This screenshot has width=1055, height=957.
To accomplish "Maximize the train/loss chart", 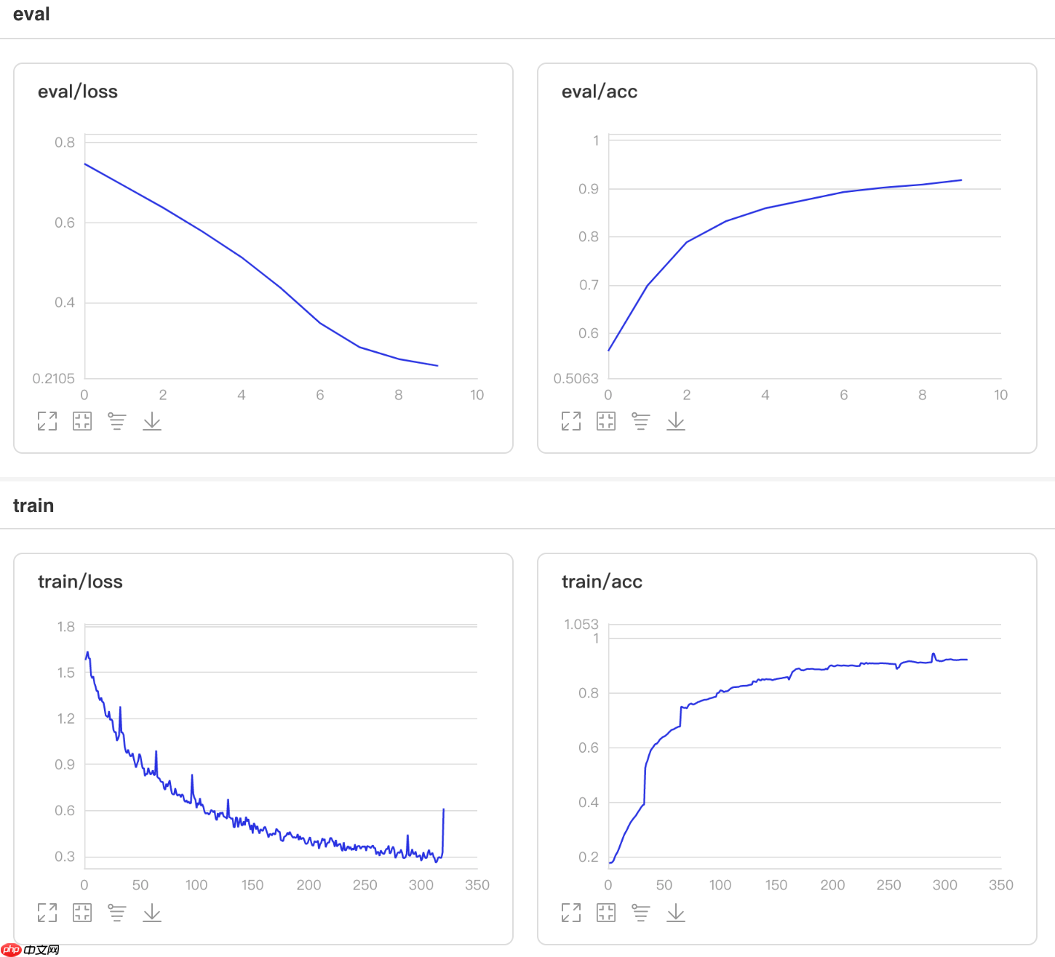I will (x=47, y=913).
